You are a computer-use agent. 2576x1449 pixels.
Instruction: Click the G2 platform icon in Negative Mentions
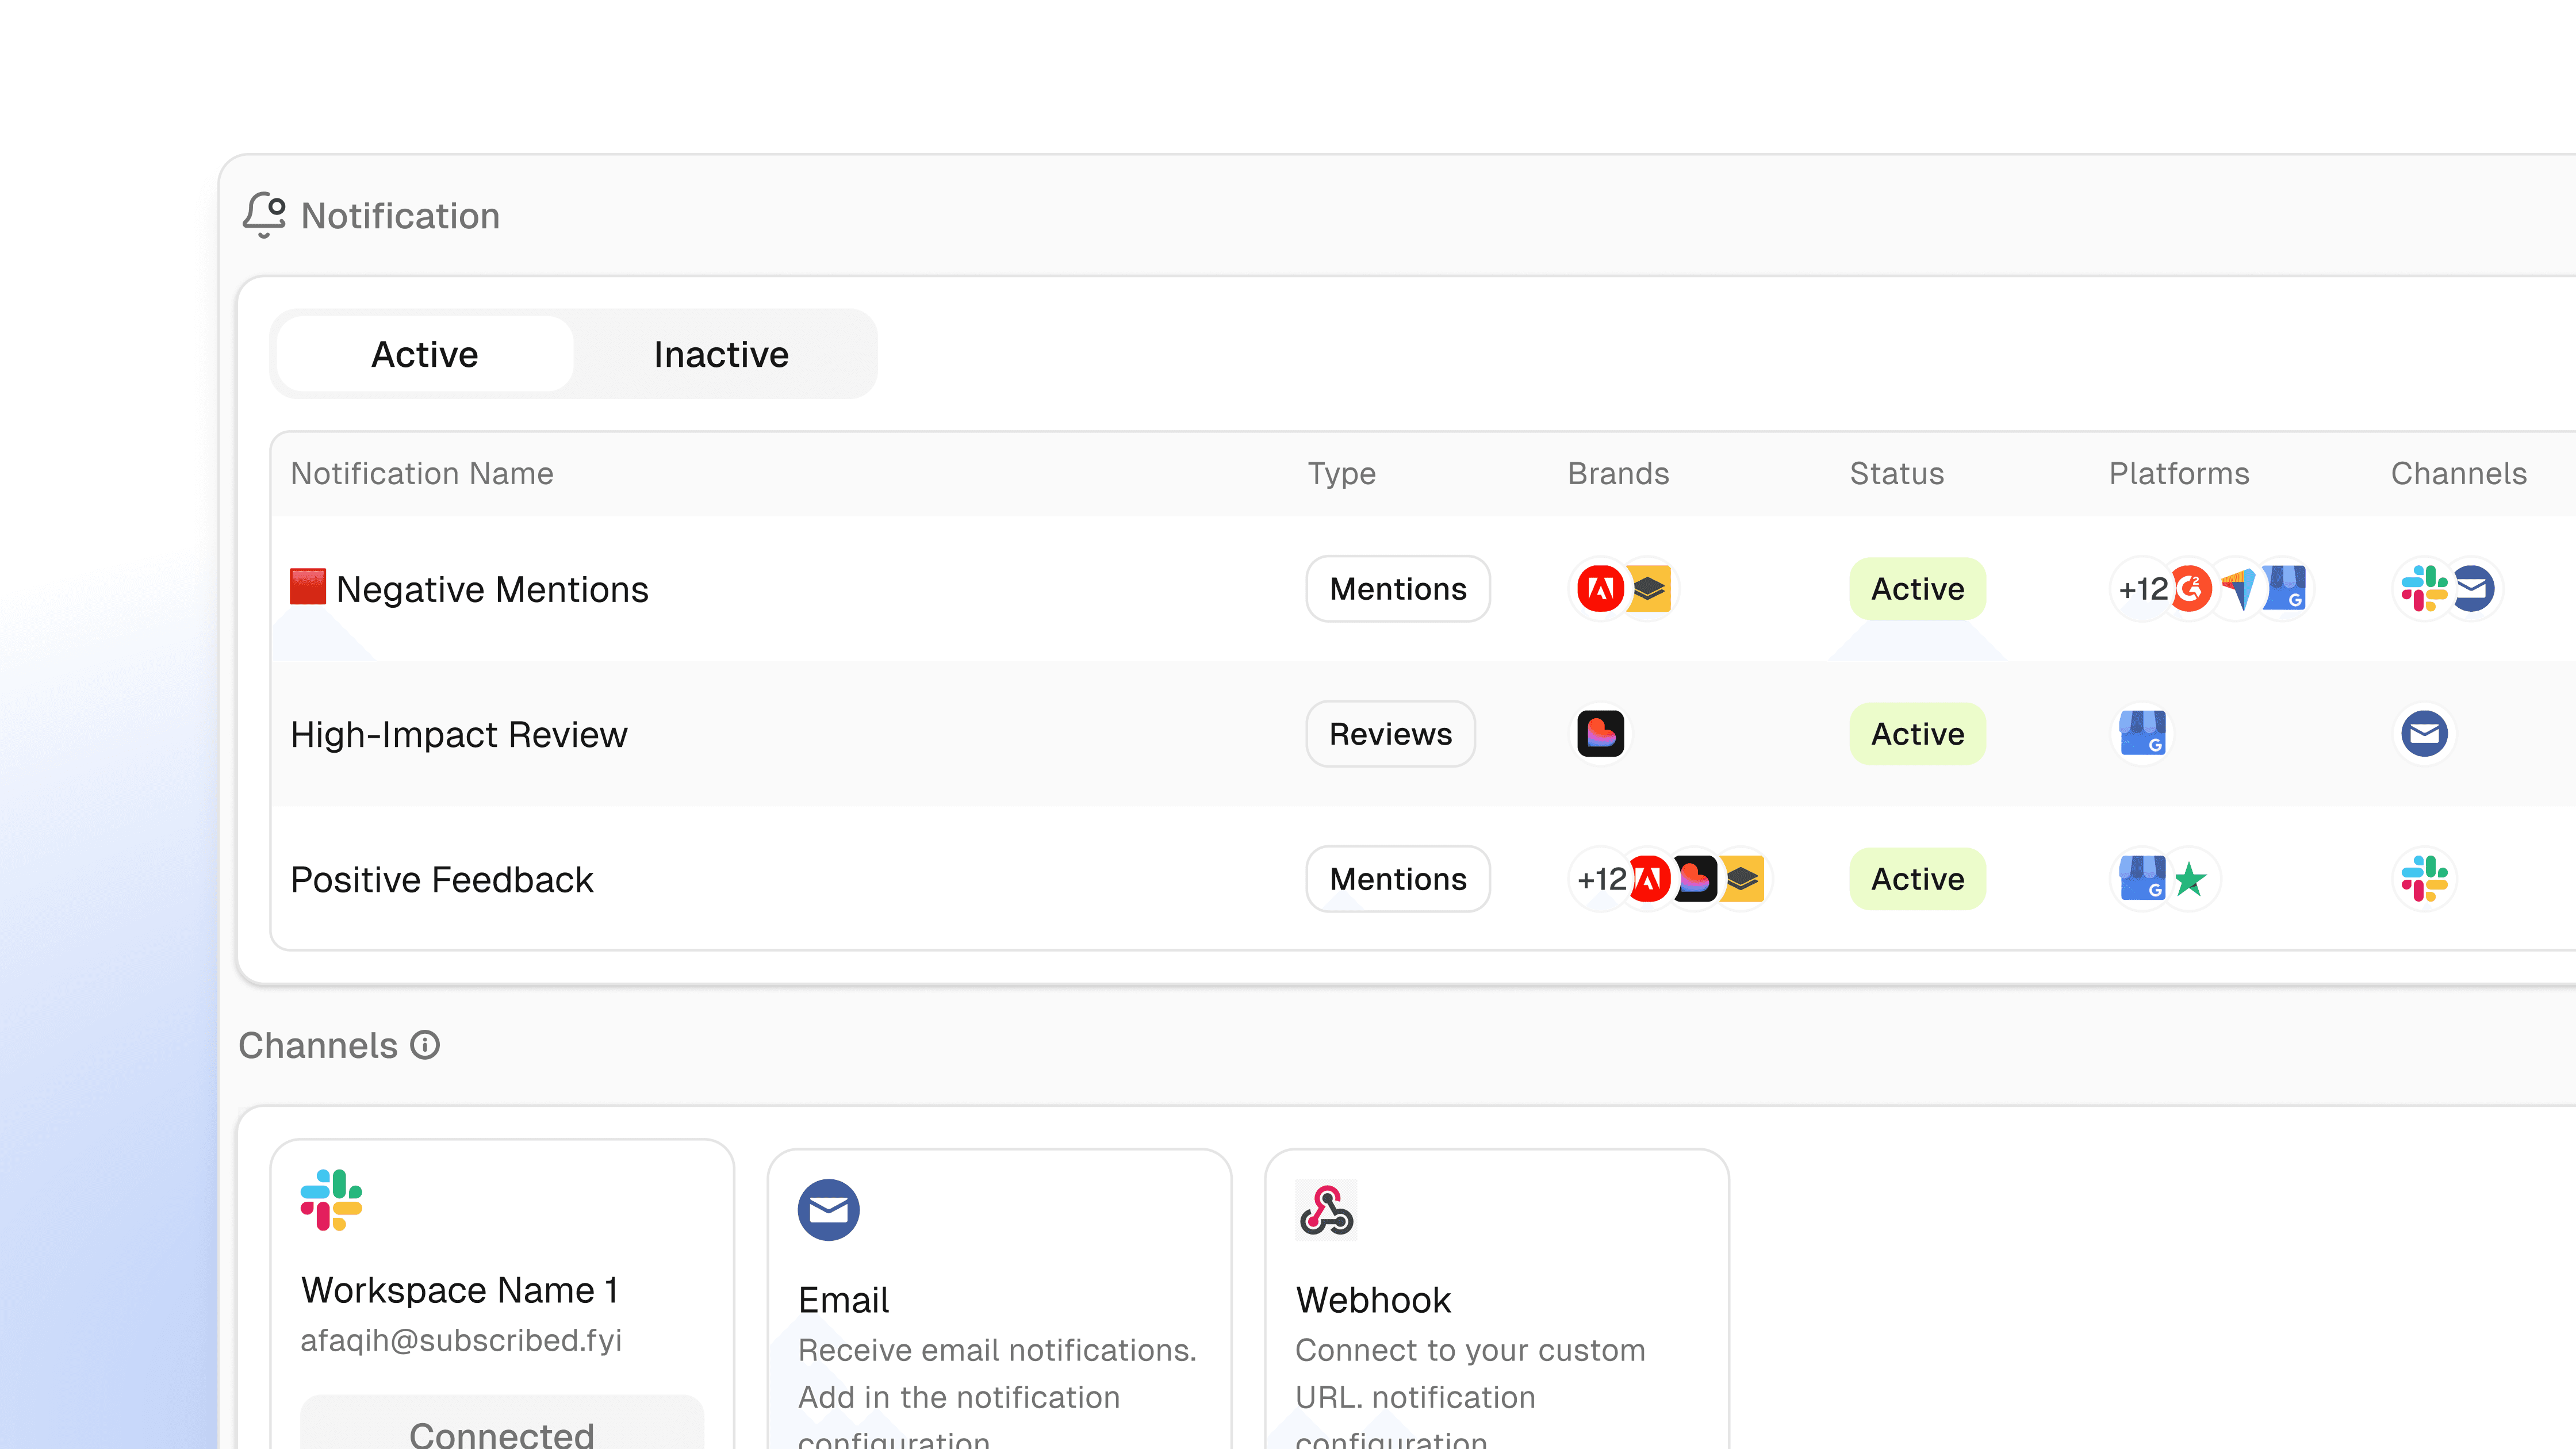click(2190, 589)
